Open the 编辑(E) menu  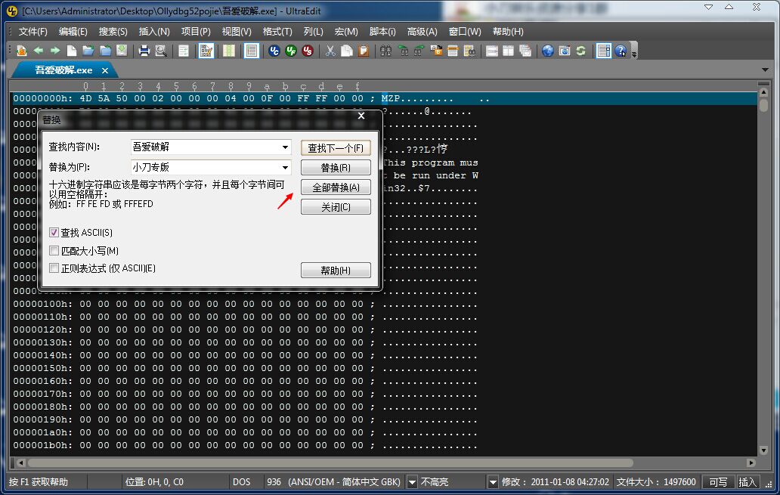(73, 32)
